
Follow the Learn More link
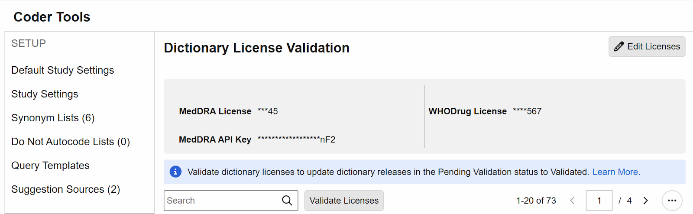616,172
